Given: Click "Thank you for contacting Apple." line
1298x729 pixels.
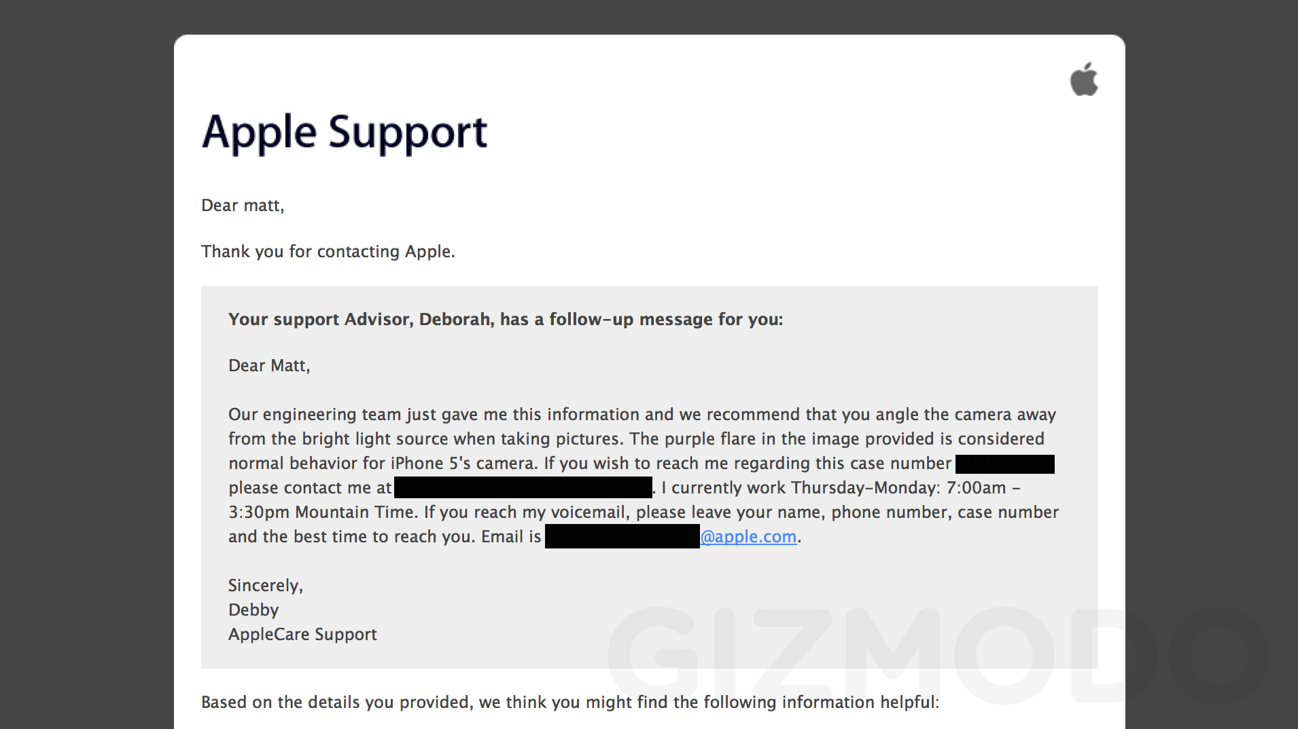Looking at the screenshot, I should 328,252.
